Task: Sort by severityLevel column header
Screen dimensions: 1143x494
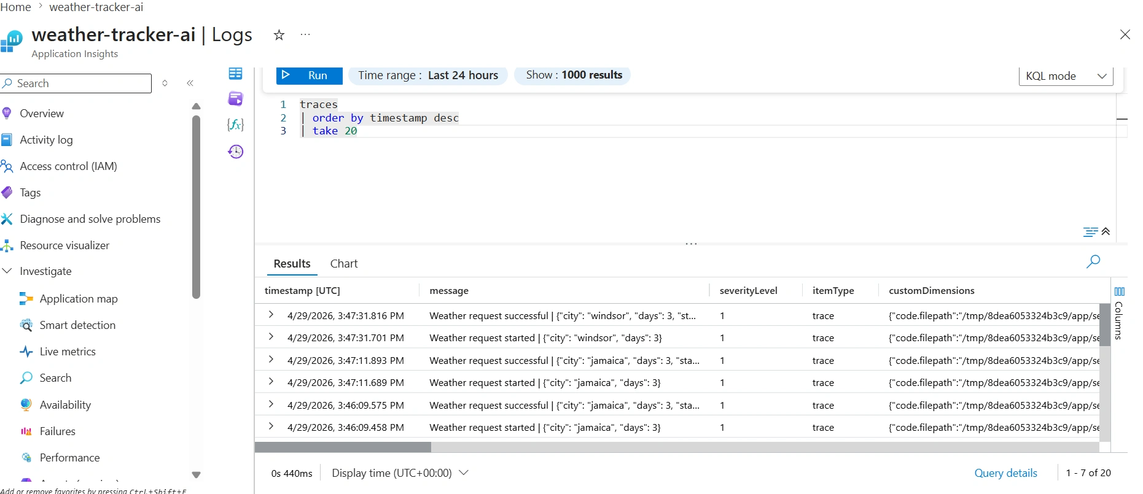Action: (748, 291)
